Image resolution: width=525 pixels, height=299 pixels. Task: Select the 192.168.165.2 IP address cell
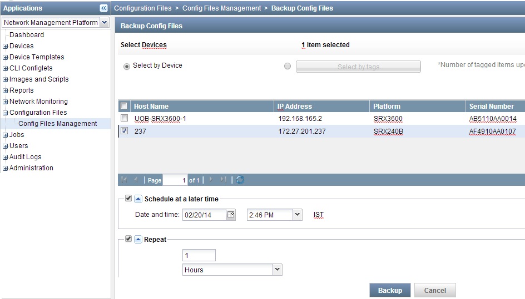[x=300, y=119]
